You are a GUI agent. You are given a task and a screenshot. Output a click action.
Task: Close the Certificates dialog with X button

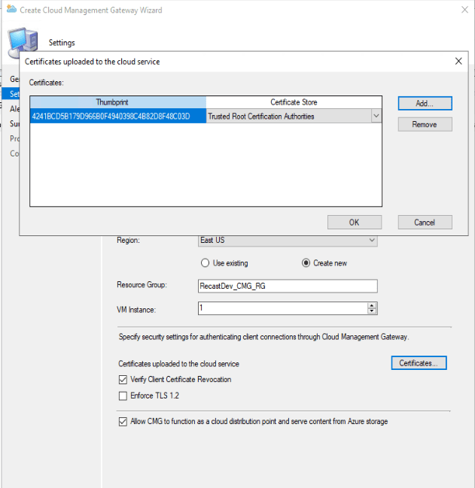(458, 61)
